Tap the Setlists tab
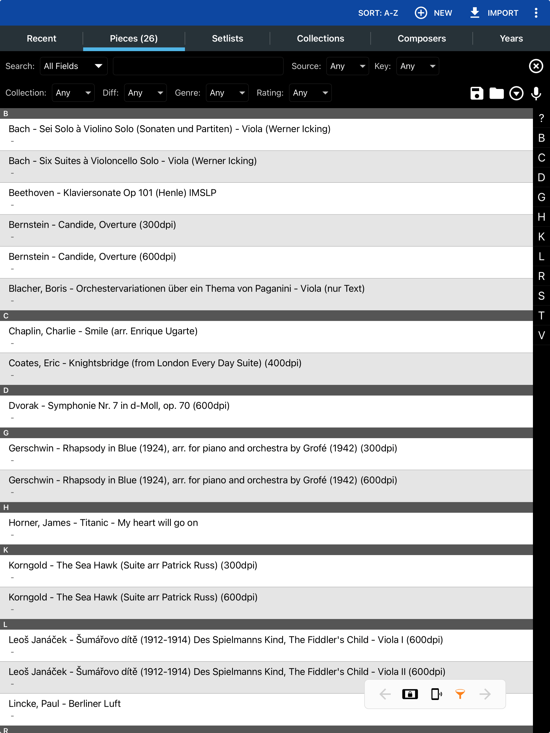This screenshot has width=550, height=733. click(228, 38)
